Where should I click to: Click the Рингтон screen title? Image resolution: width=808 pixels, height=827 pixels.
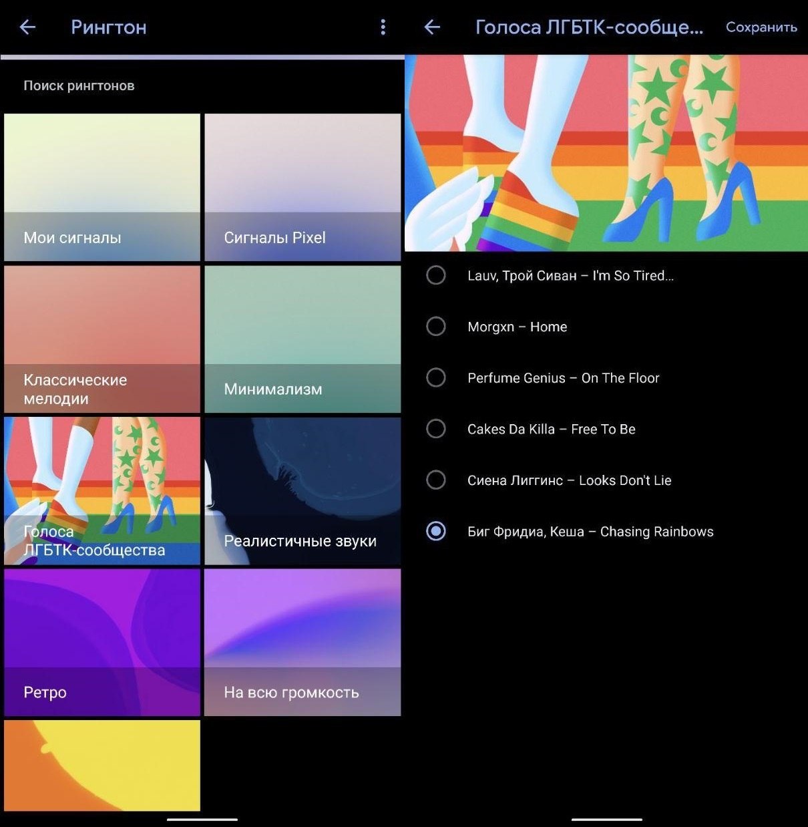[x=109, y=27]
